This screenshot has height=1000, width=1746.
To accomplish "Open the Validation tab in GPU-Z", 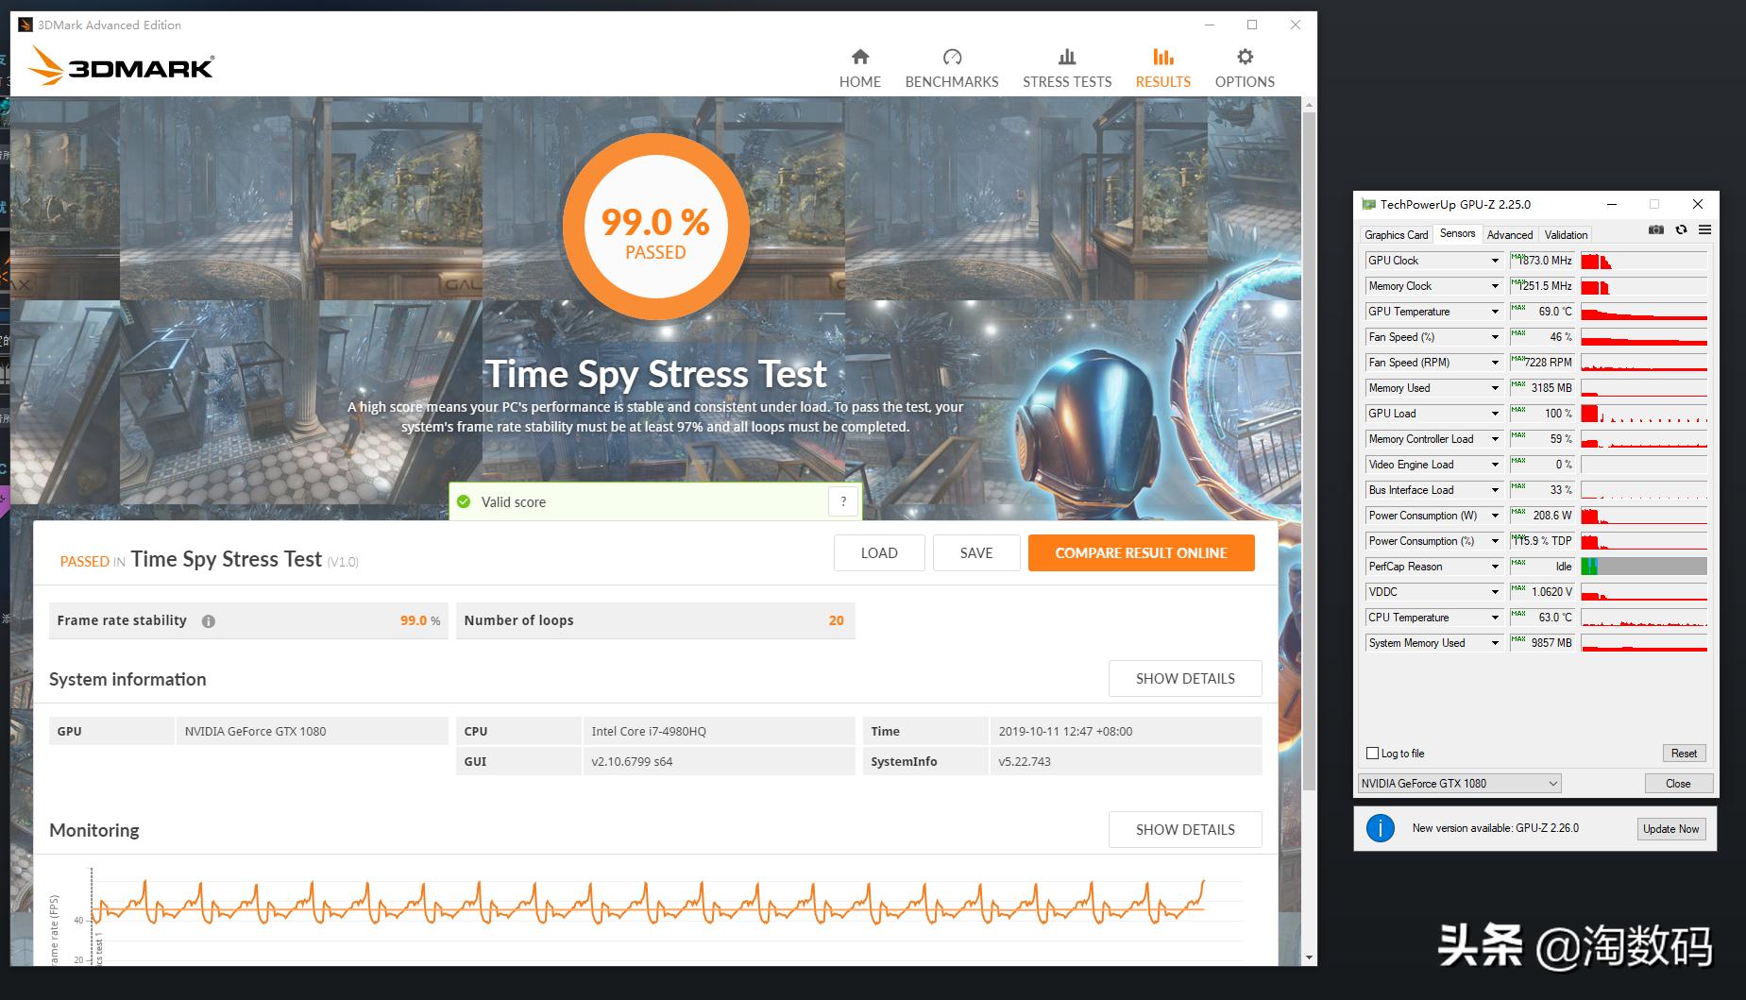I will pyautogui.click(x=1566, y=235).
